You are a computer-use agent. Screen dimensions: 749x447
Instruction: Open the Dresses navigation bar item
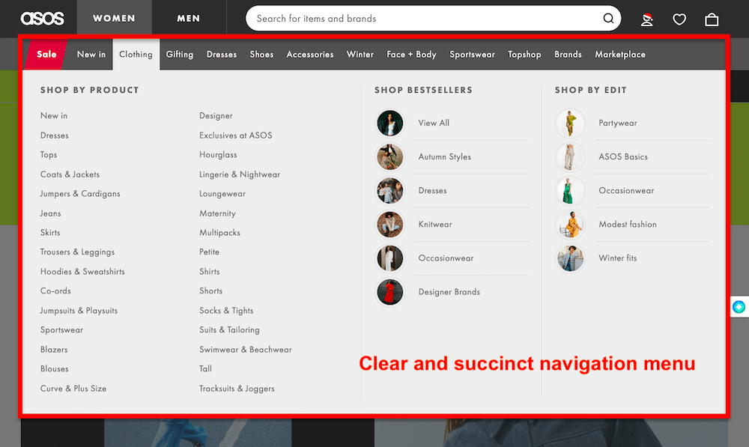[222, 55]
